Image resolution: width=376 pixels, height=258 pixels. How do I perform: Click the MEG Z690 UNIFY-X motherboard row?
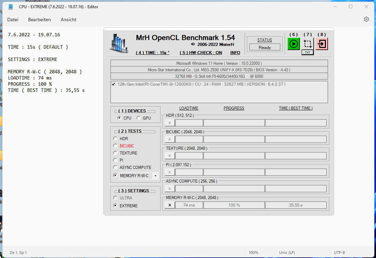(x=219, y=70)
